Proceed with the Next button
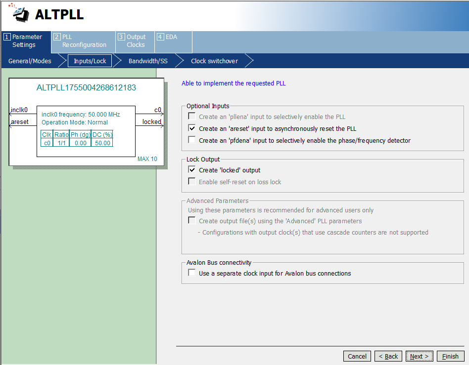This screenshot has width=469, height=365. click(x=420, y=356)
